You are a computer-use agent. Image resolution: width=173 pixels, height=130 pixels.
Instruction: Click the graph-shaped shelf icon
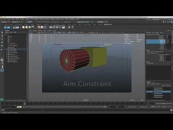pos(63,27)
